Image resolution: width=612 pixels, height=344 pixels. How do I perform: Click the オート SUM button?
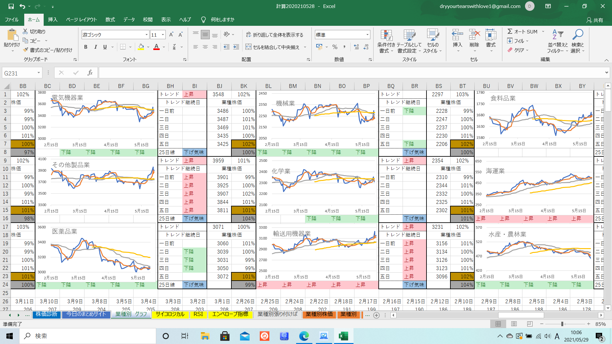(523, 32)
